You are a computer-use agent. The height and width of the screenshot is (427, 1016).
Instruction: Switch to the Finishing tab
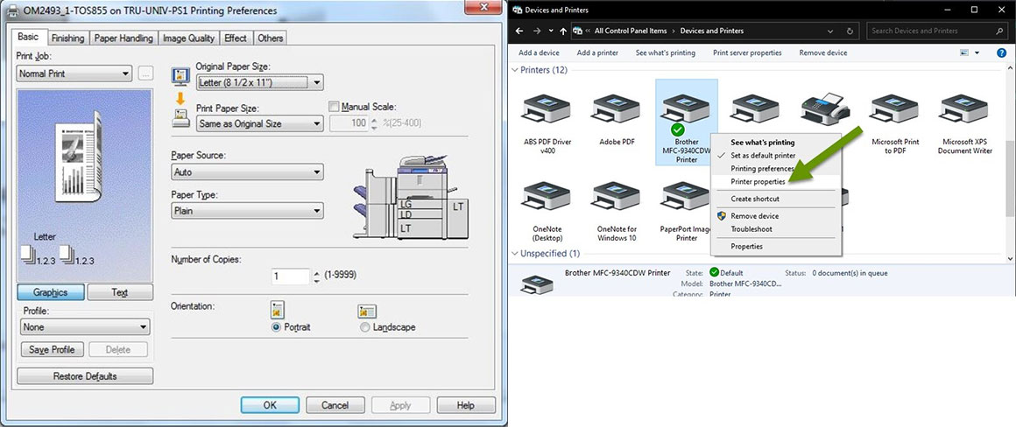(68, 38)
